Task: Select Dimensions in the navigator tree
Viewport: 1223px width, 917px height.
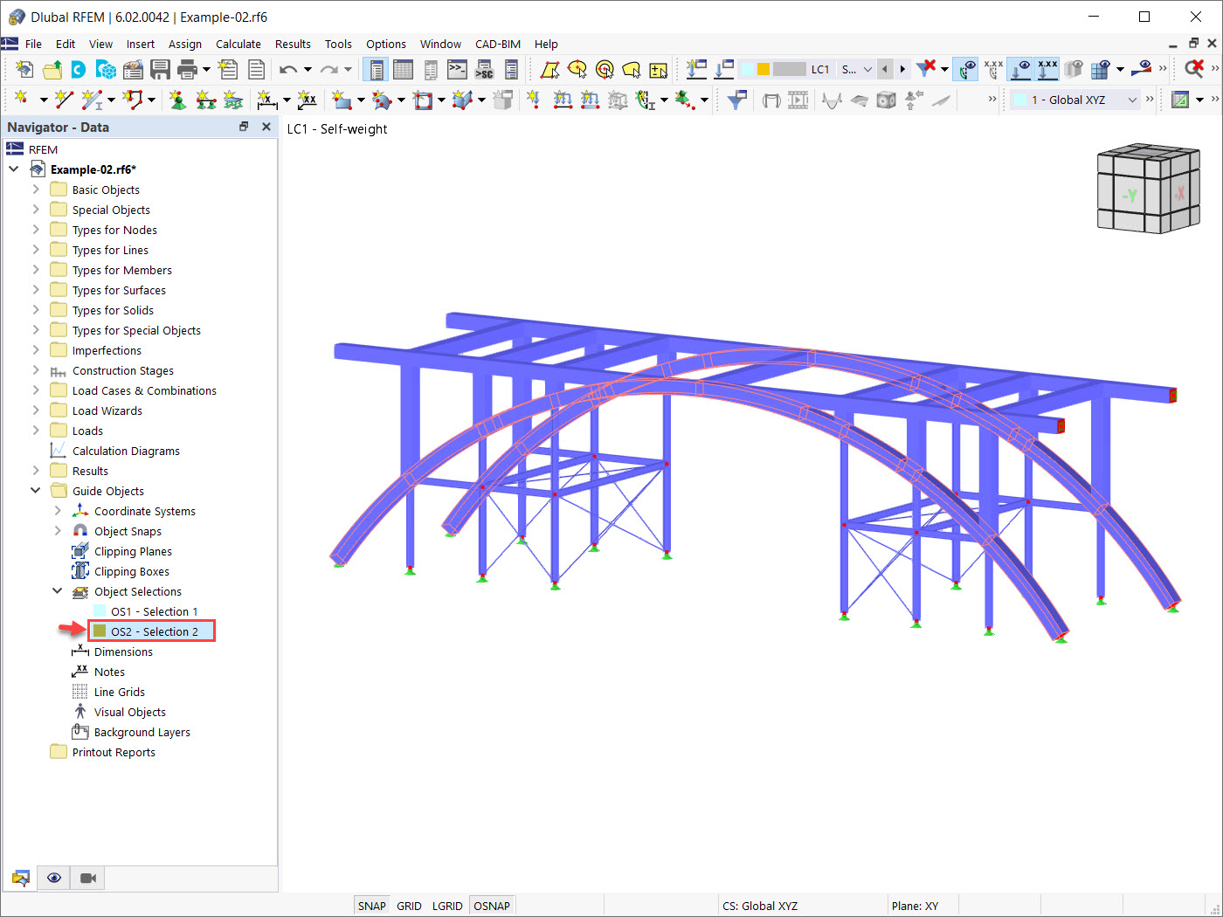Action: (123, 652)
